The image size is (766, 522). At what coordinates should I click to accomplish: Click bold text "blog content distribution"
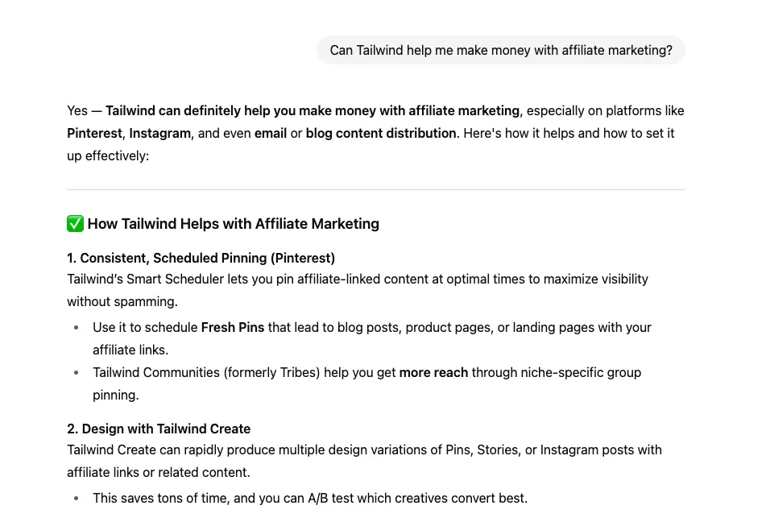[x=381, y=133]
